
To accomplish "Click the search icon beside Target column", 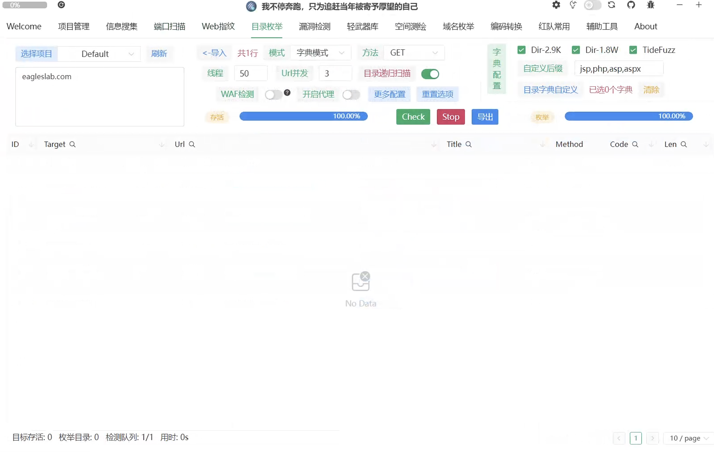I will click(x=72, y=144).
